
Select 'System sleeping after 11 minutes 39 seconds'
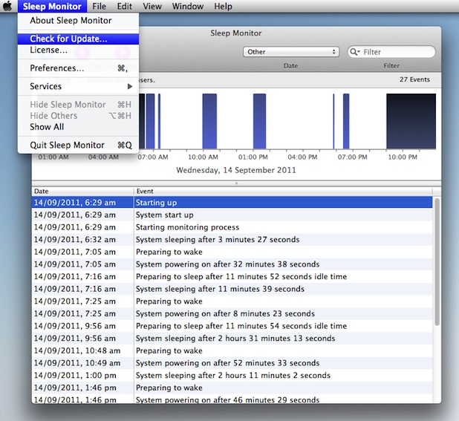232,289
